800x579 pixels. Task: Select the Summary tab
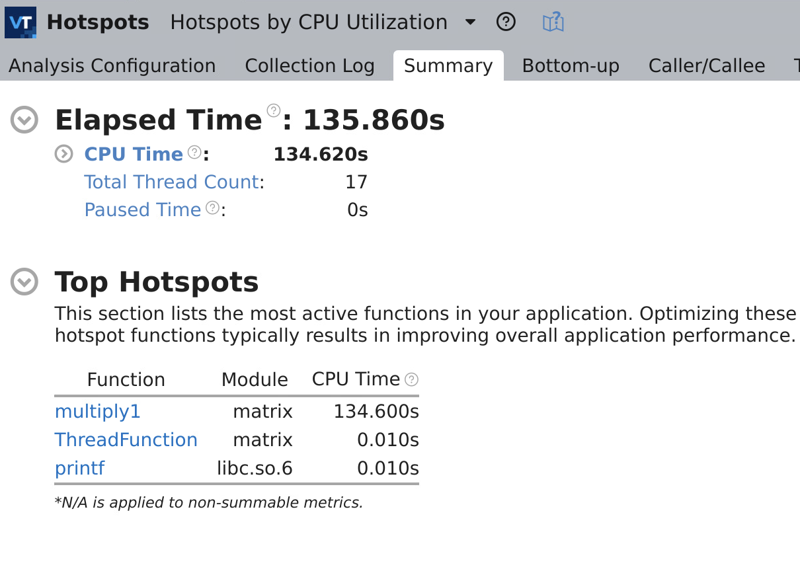pyautogui.click(x=448, y=66)
